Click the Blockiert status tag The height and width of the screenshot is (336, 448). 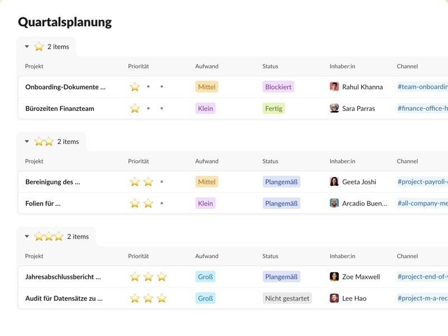pyautogui.click(x=278, y=87)
